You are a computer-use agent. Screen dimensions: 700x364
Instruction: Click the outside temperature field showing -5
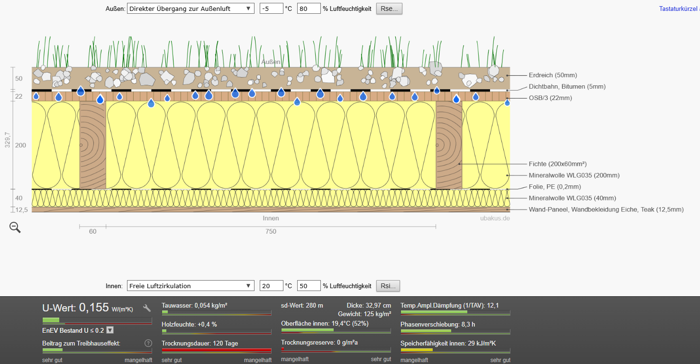tap(271, 9)
